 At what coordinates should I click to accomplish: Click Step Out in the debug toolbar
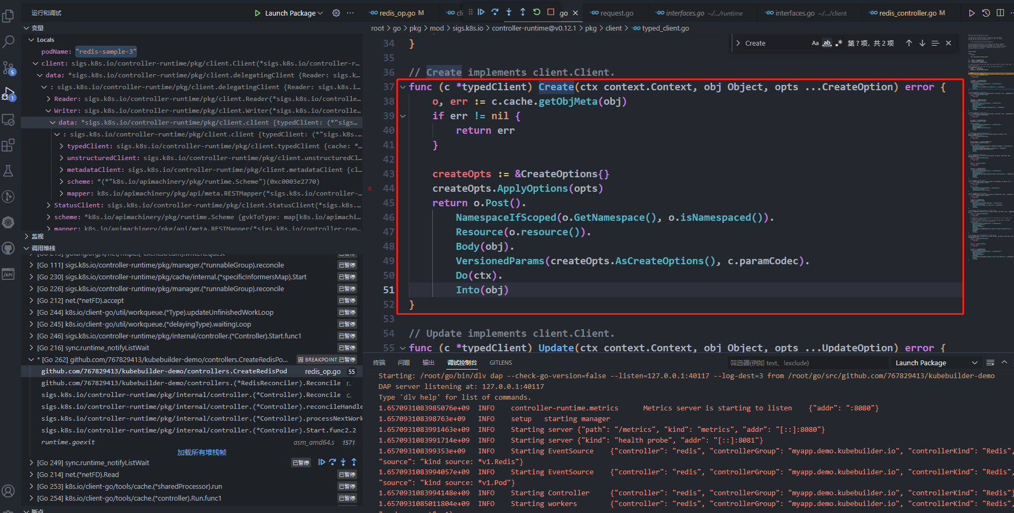[x=523, y=12]
